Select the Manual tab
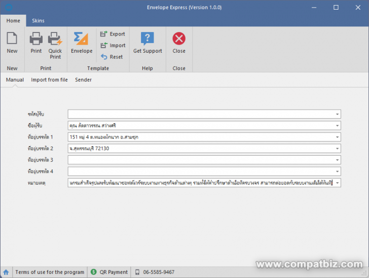This screenshot has height=278, width=369. (x=15, y=80)
